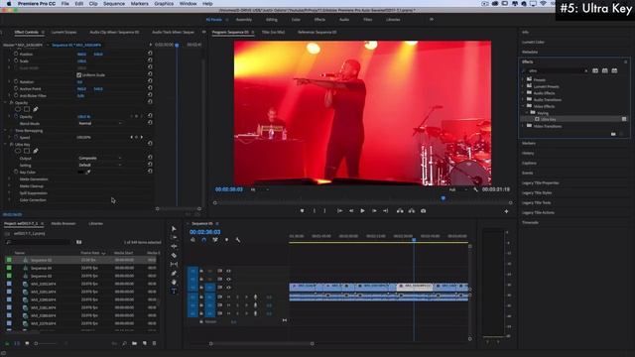
Task: Click Ultra Key ellipse mask tool
Action: coord(18,151)
